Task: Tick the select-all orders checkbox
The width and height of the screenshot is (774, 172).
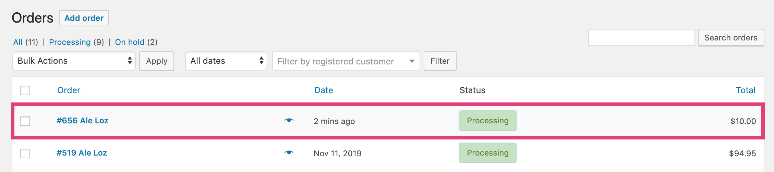Action: [x=25, y=90]
